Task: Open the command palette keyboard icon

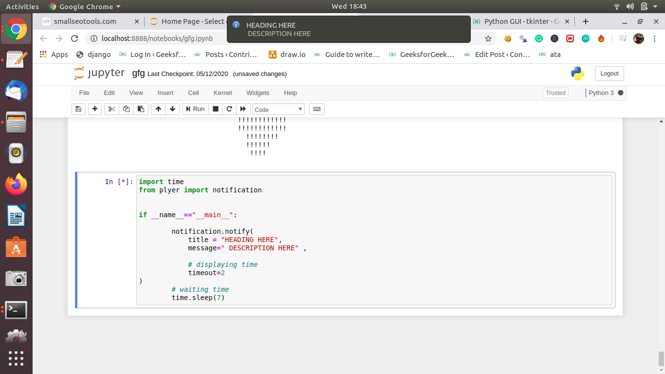Action: [317, 109]
